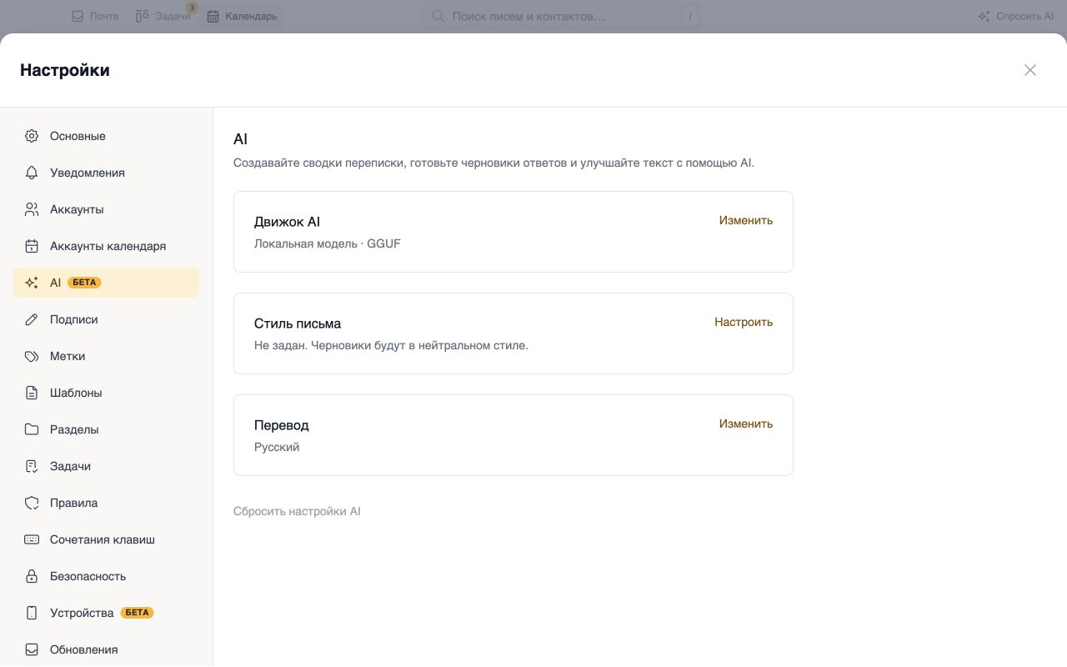Close the Настройки dialog

pyautogui.click(x=1030, y=70)
